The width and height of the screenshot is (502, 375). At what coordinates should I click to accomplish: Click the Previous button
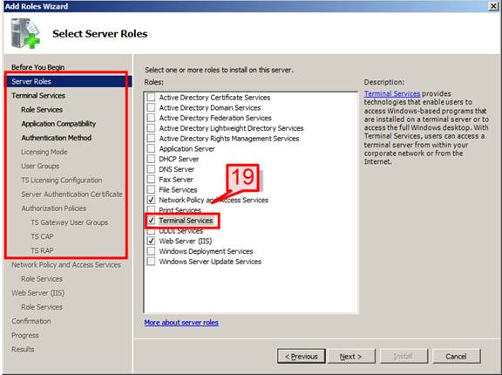pos(302,357)
